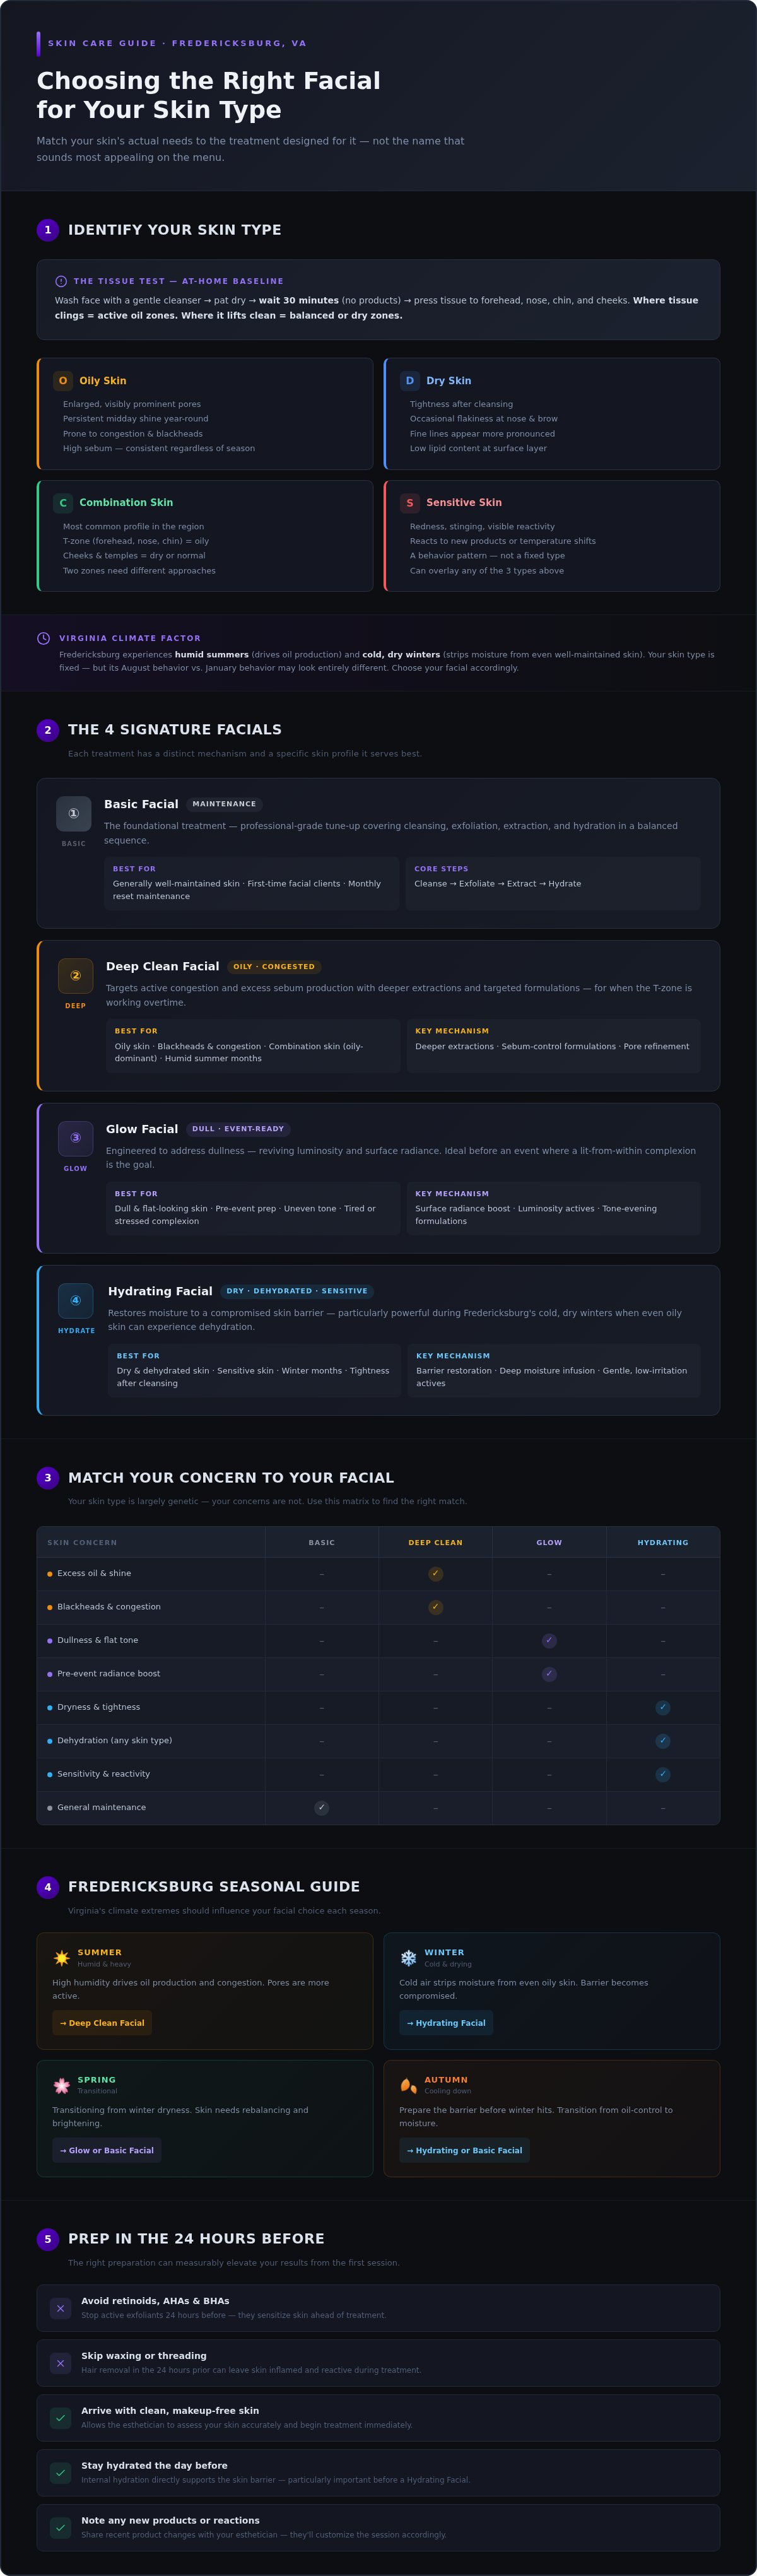Open the Deep Clean Facial summer link
Image resolution: width=757 pixels, height=2576 pixels.
(x=102, y=2023)
